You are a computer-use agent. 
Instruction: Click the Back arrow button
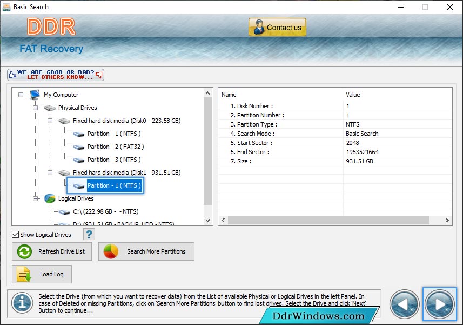pos(404,304)
